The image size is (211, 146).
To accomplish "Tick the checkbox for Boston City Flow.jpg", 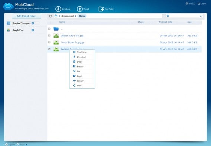I will [x=49, y=36].
